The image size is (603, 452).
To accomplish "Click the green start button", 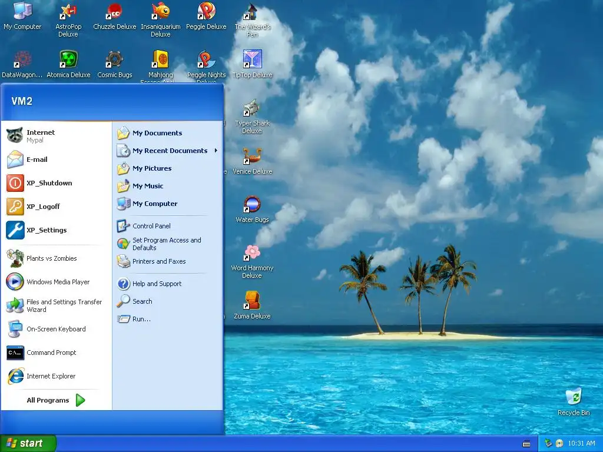I will [28, 444].
